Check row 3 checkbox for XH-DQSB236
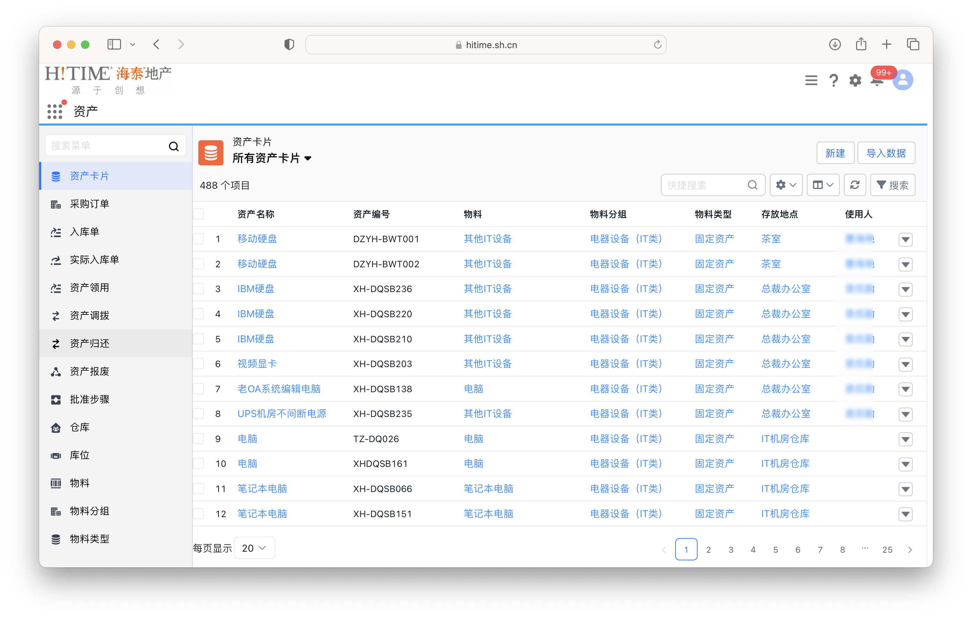This screenshot has height=619, width=972. 198,289
